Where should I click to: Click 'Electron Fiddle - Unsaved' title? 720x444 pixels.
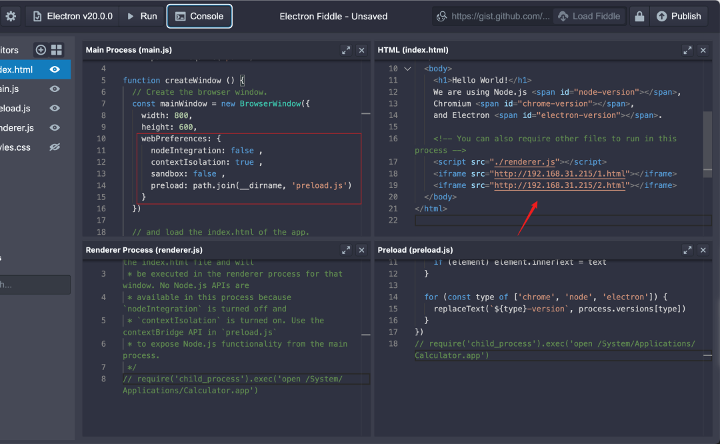pyautogui.click(x=333, y=17)
